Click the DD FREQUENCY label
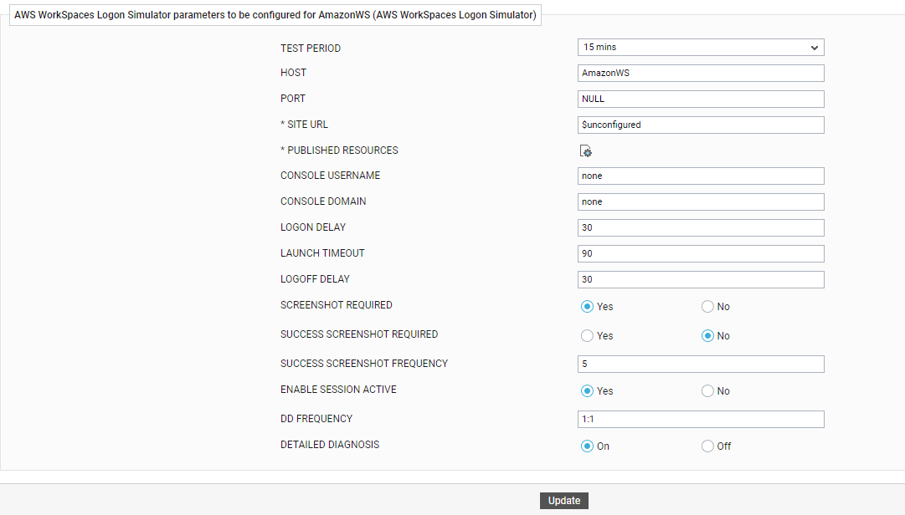This screenshot has height=515, width=905. point(316,420)
